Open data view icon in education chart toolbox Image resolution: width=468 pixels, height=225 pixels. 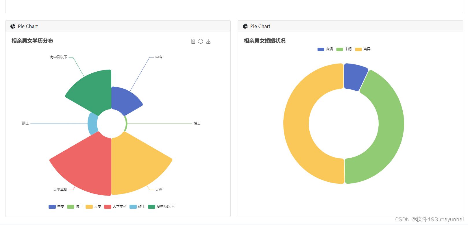(193, 41)
